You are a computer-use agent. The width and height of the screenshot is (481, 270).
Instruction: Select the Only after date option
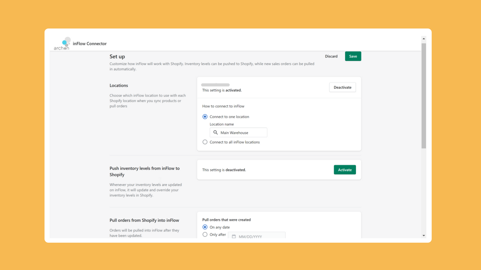coord(205,234)
